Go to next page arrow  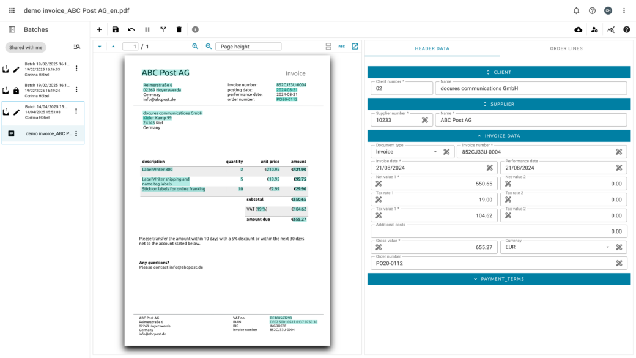tap(100, 47)
